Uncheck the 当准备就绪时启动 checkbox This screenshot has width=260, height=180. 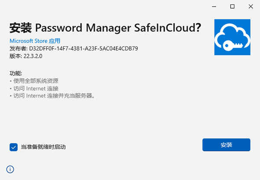coord(13,147)
